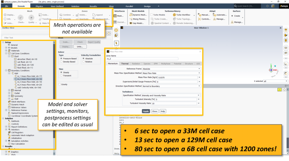Select Transient time option
289x161 pixels.
[x=61, y=76]
